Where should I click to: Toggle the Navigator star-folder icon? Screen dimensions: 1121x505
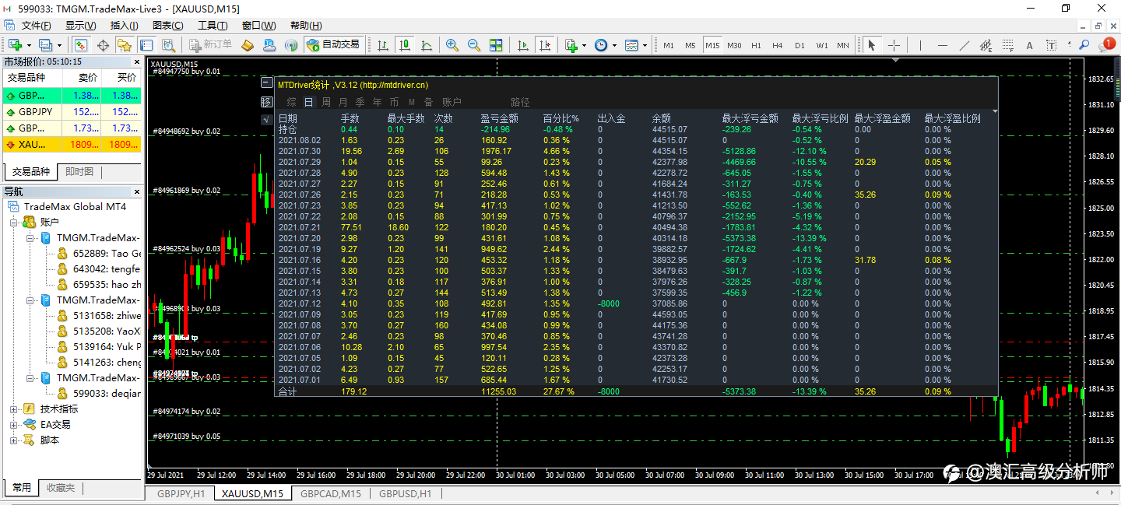[125, 45]
